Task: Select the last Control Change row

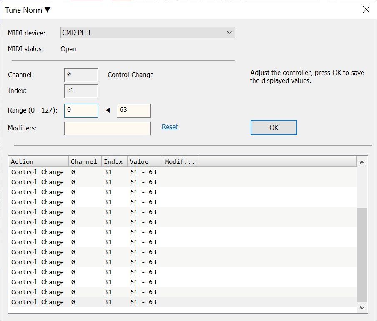Action: point(183,302)
